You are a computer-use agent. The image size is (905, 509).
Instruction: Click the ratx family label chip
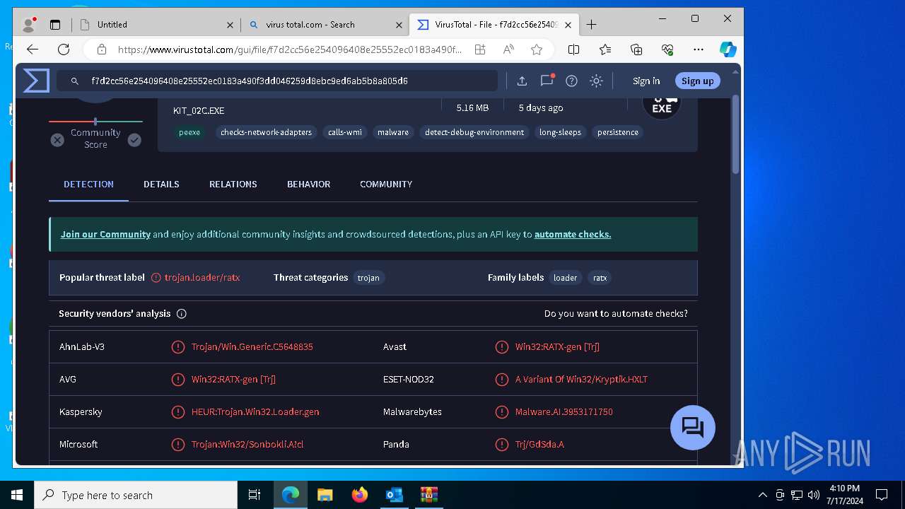[x=600, y=278]
